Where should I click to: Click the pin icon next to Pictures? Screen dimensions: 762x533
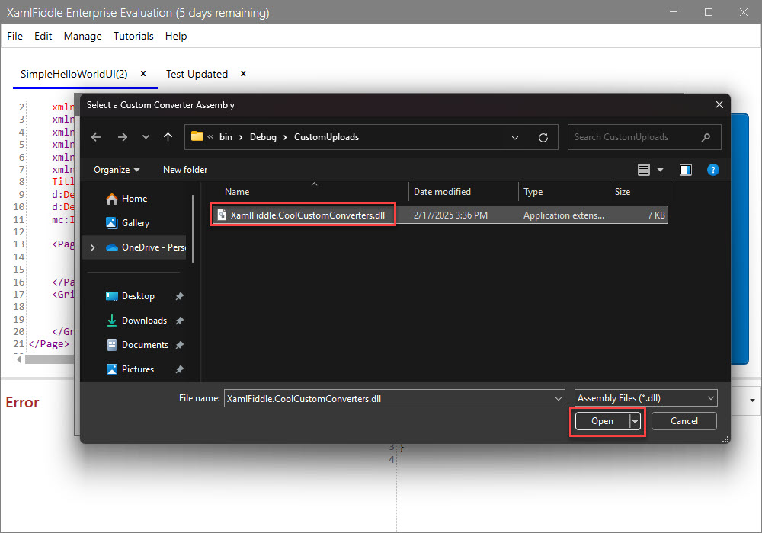(179, 369)
